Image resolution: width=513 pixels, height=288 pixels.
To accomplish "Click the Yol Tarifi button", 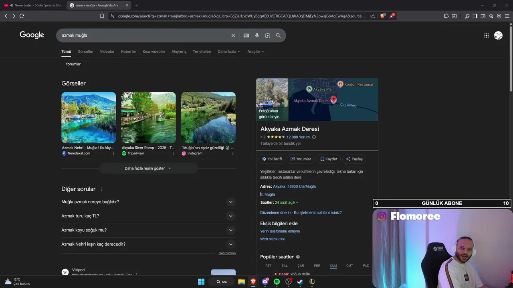I will [272, 159].
